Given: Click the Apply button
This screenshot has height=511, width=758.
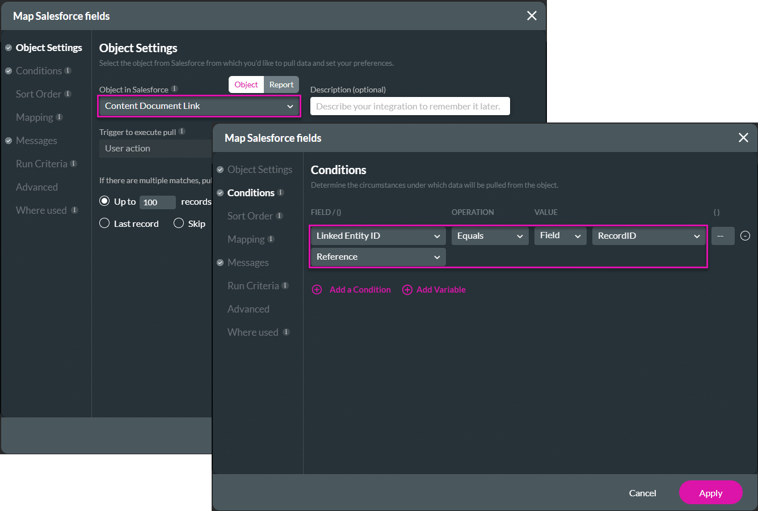Looking at the screenshot, I should point(711,493).
